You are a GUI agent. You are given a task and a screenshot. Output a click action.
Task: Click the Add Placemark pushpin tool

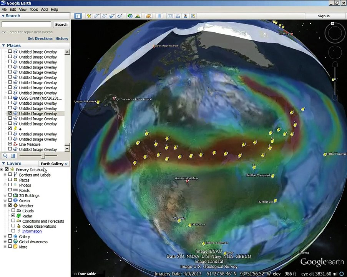(89, 16)
